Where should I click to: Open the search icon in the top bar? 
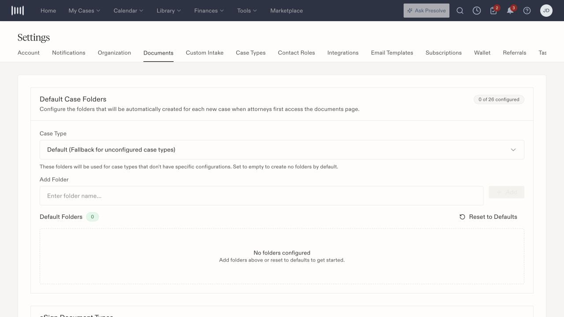[460, 11]
